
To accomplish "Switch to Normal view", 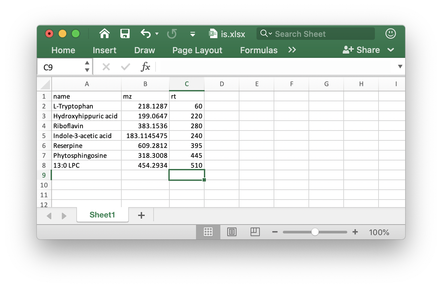I will click(x=208, y=232).
